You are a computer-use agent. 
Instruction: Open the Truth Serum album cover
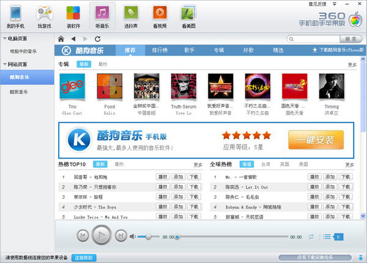click(183, 86)
